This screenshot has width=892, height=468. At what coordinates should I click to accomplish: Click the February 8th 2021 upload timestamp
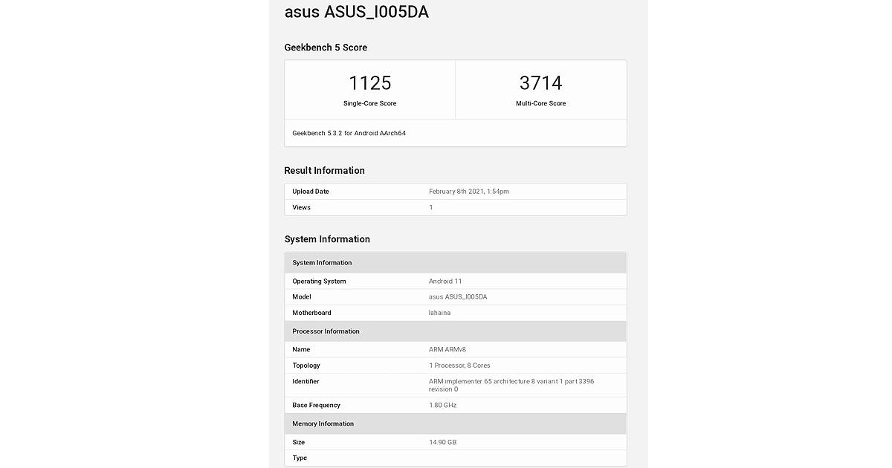pos(469,191)
